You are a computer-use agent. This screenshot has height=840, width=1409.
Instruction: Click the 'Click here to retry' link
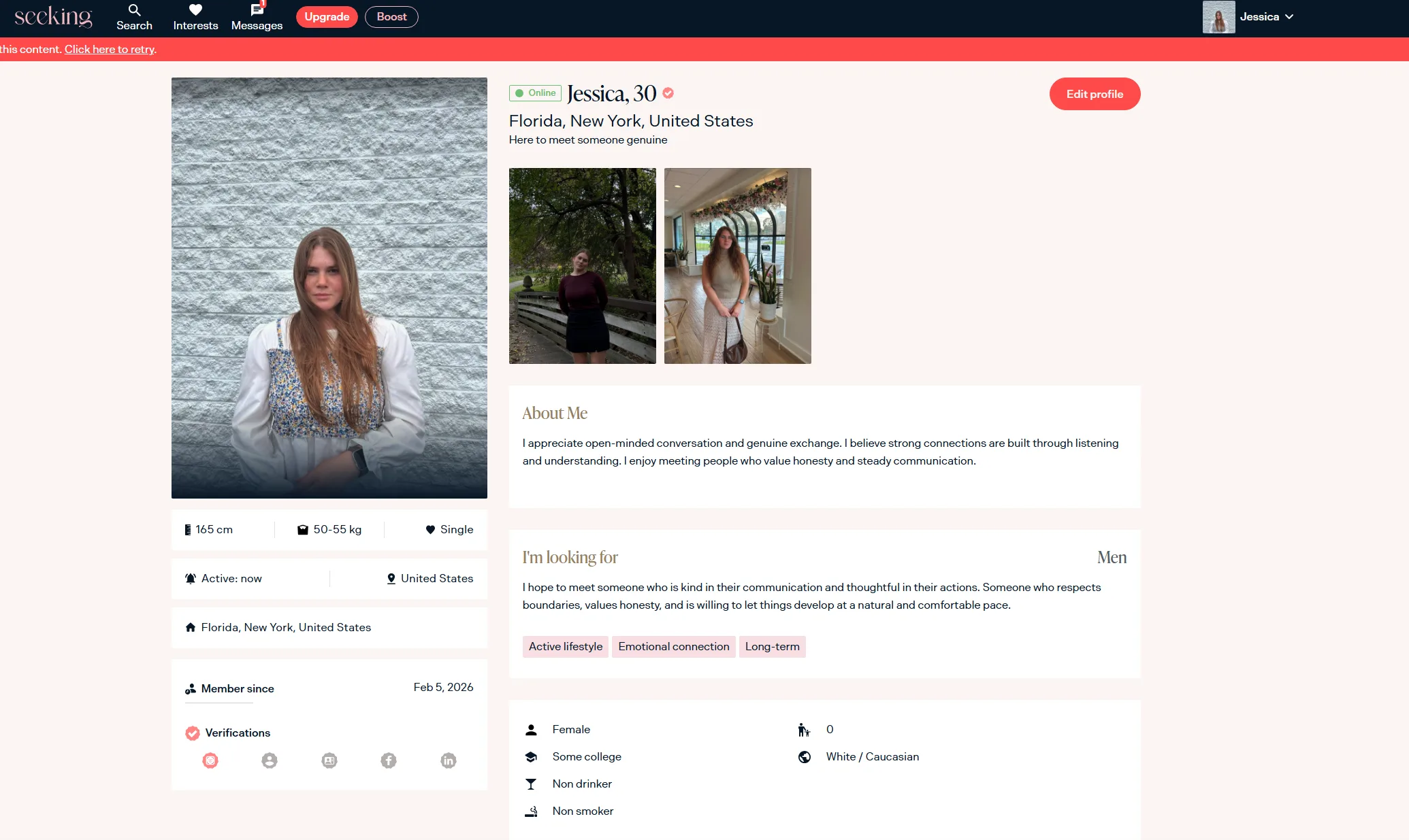(x=110, y=49)
